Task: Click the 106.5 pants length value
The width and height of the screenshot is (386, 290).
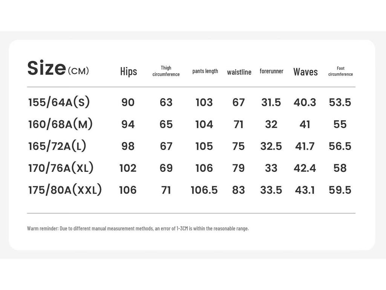Action: click(x=204, y=190)
